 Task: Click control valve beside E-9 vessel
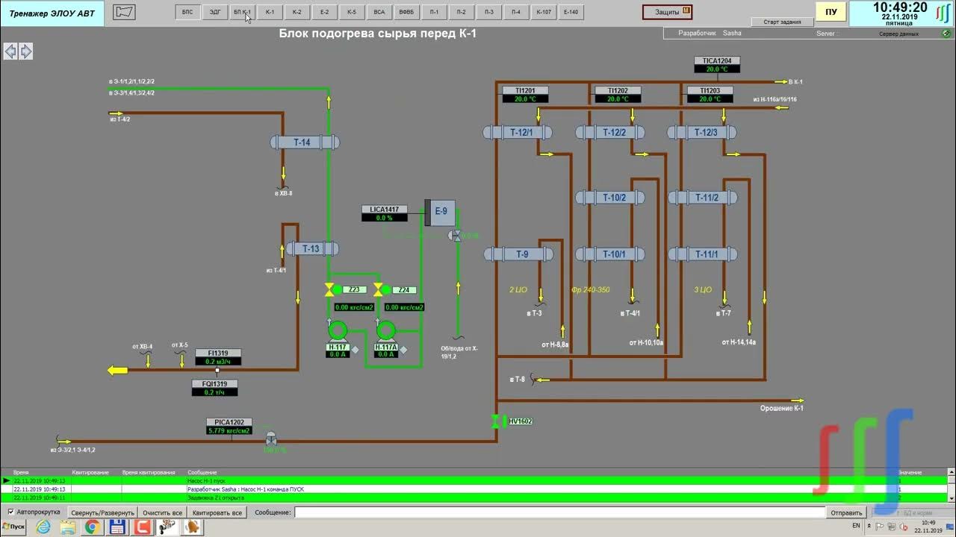(454, 235)
